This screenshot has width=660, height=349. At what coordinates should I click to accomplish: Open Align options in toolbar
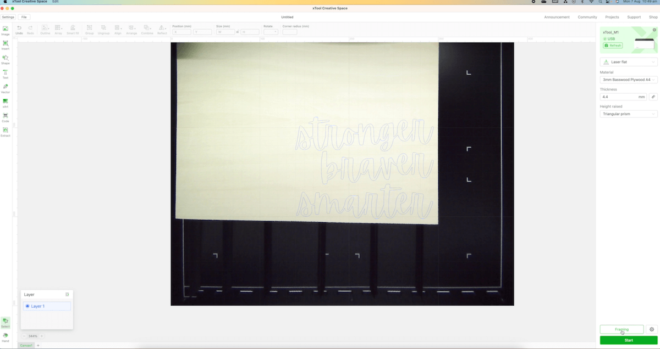(118, 30)
